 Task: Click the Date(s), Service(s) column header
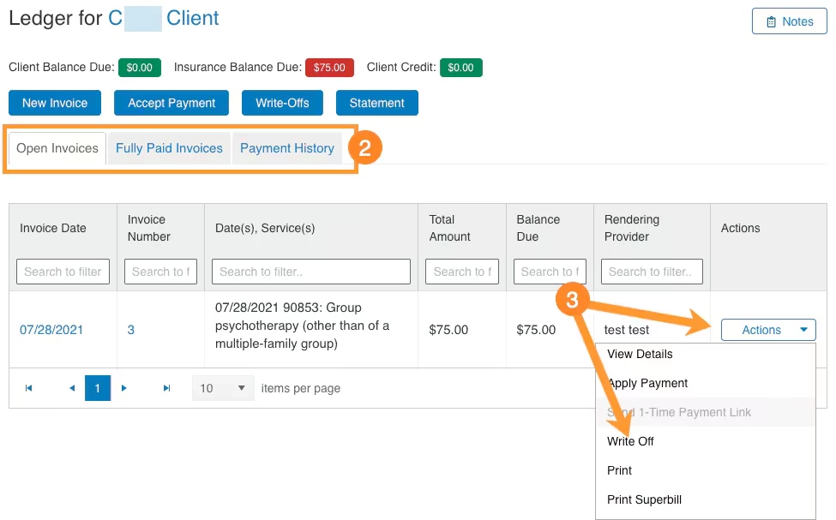(x=265, y=228)
